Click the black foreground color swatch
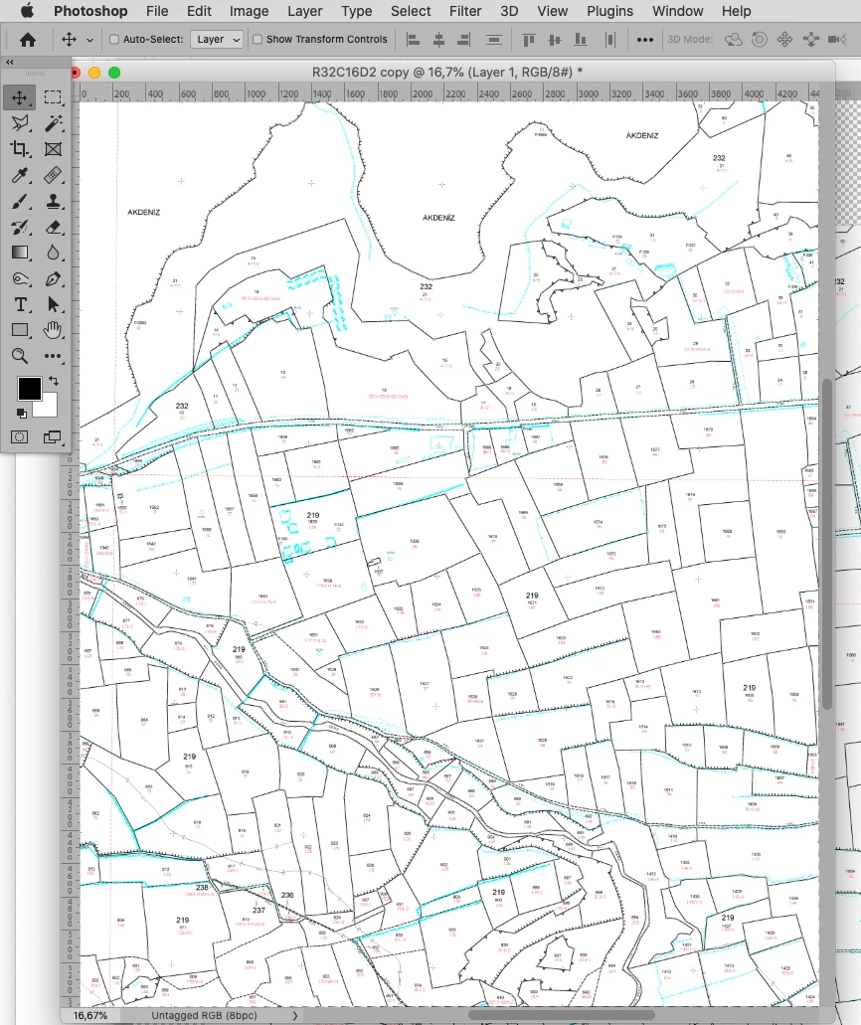 29,389
